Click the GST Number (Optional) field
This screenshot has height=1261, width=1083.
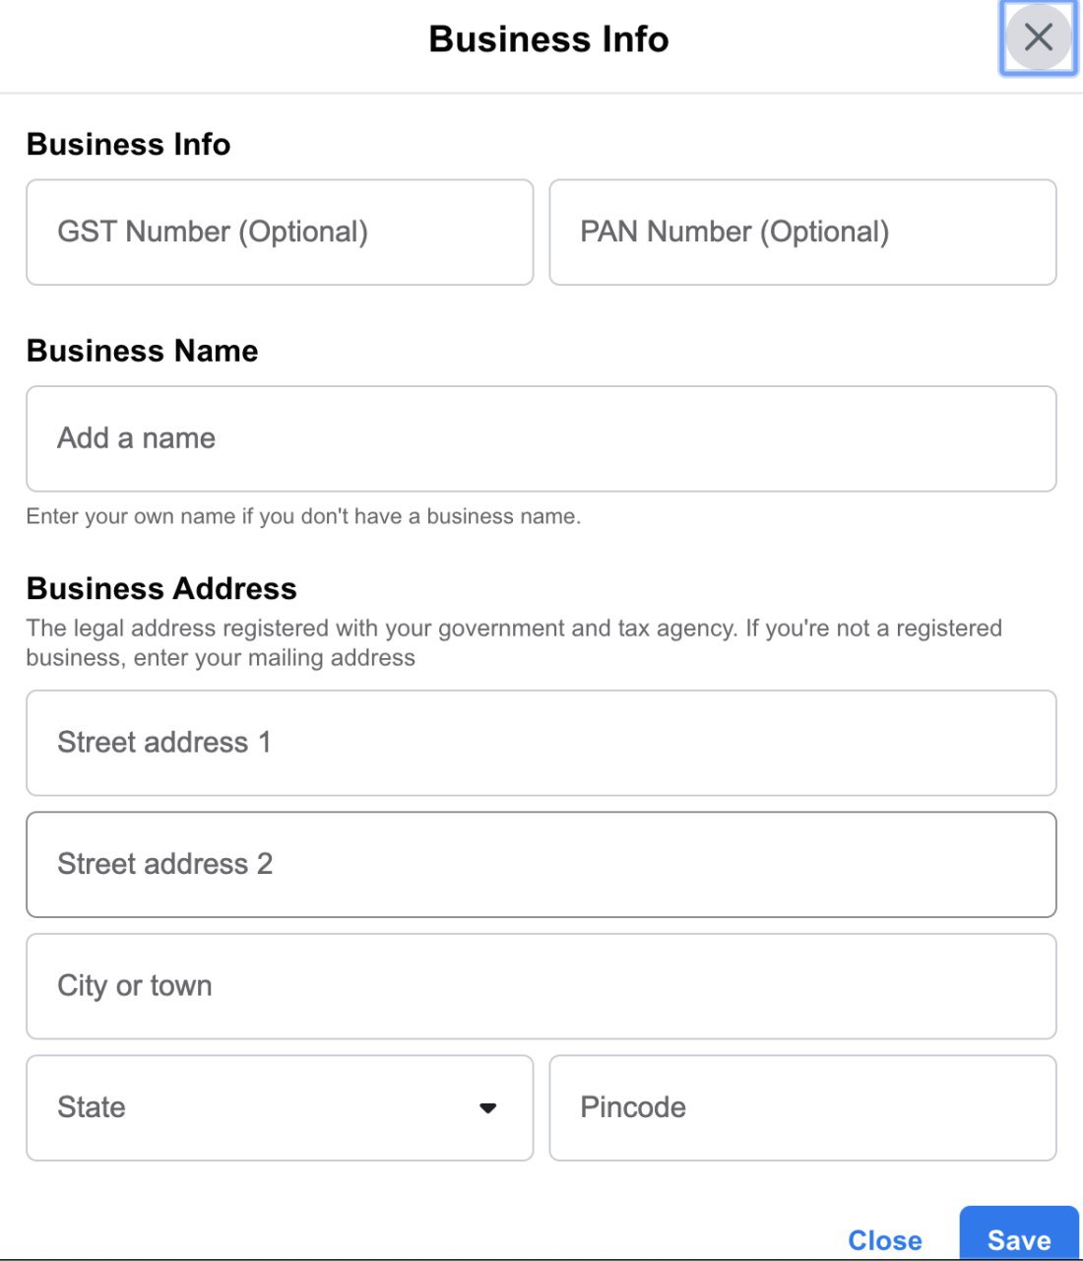pyautogui.click(x=280, y=232)
